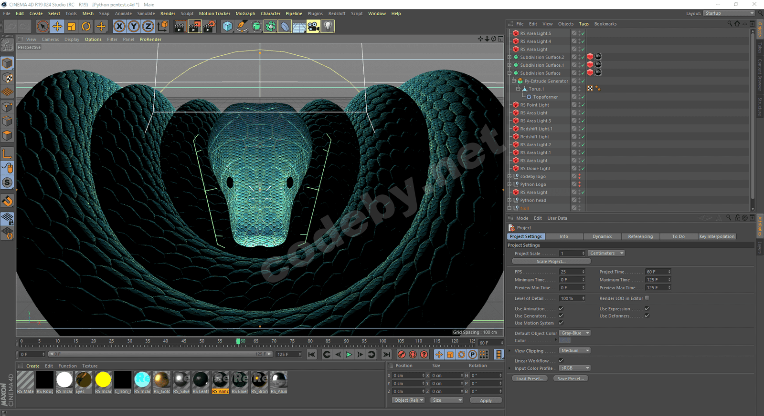Open Edit Render Settings icon

click(209, 27)
